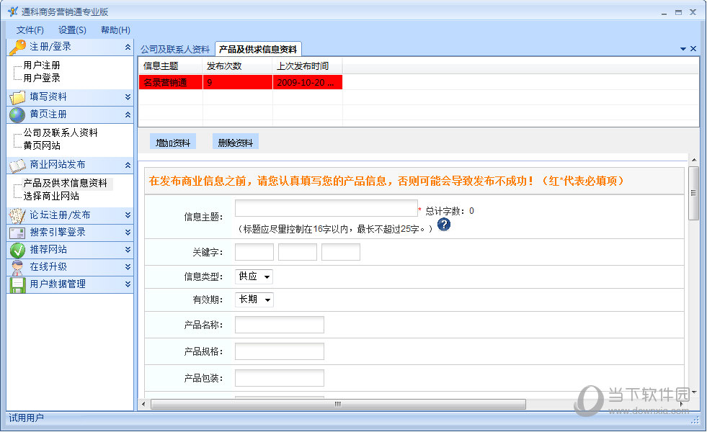The width and height of the screenshot is (707, 432).
Task: Click the book icon beside 商业网站发布
Action: pyautogui.click(x=17, y=165)
